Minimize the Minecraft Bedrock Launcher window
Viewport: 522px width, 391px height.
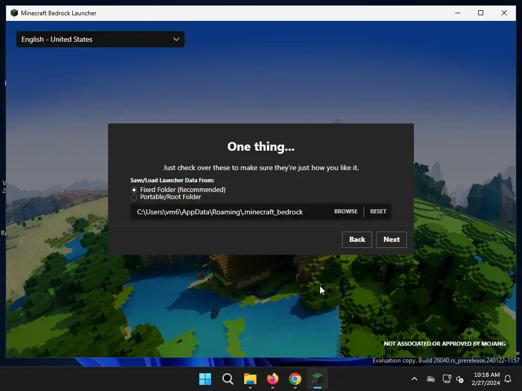(458, 13)
